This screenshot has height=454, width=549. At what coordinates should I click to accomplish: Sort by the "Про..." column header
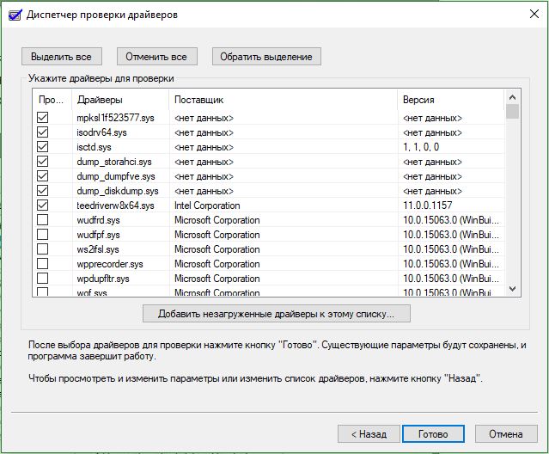(x=52, y=100)
